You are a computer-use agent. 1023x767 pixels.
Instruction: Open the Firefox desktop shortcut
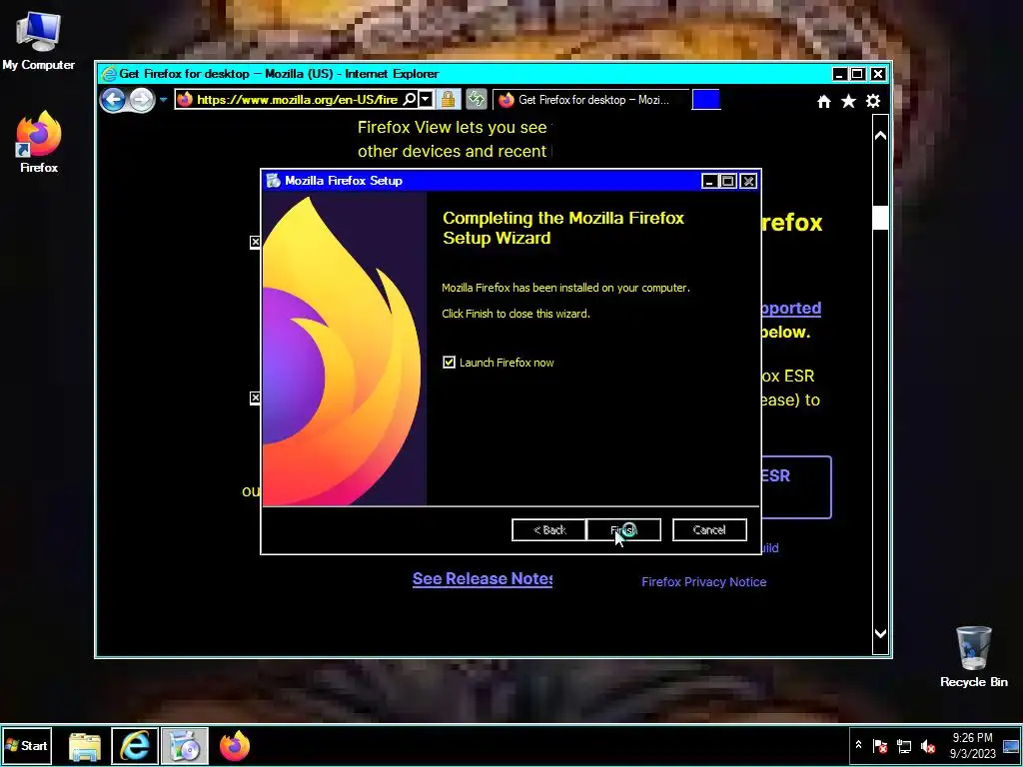(x=39, y=142)
